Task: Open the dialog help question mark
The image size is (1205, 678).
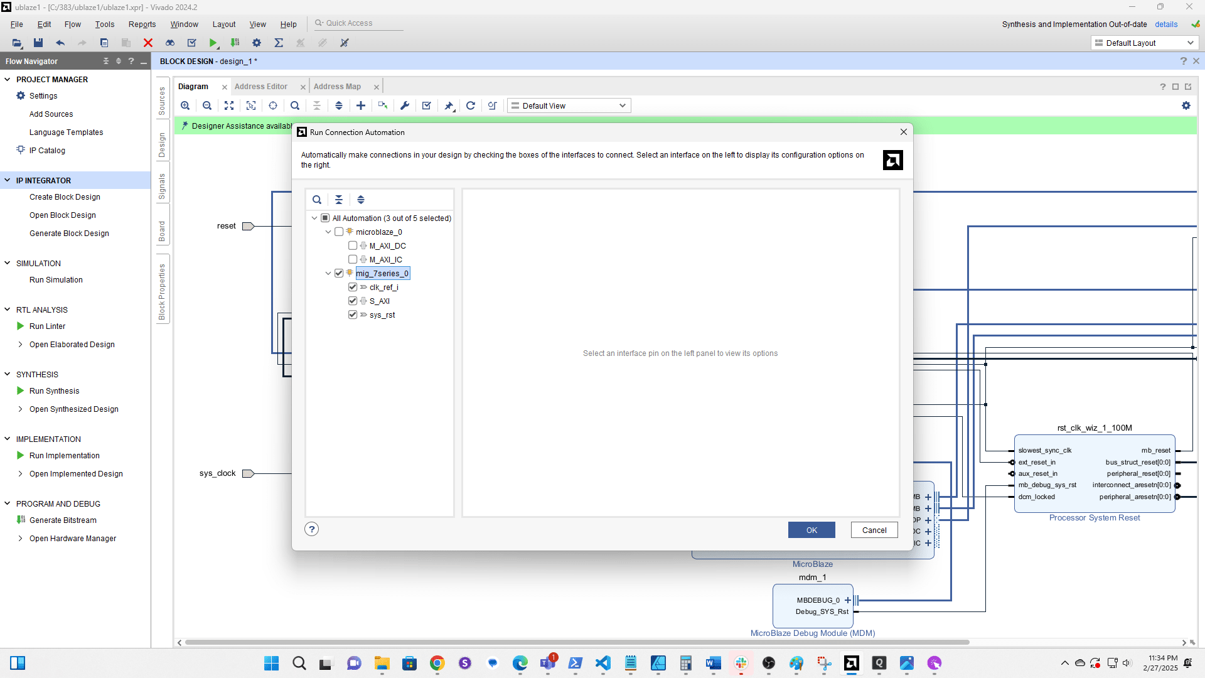Action: (311, 529)
